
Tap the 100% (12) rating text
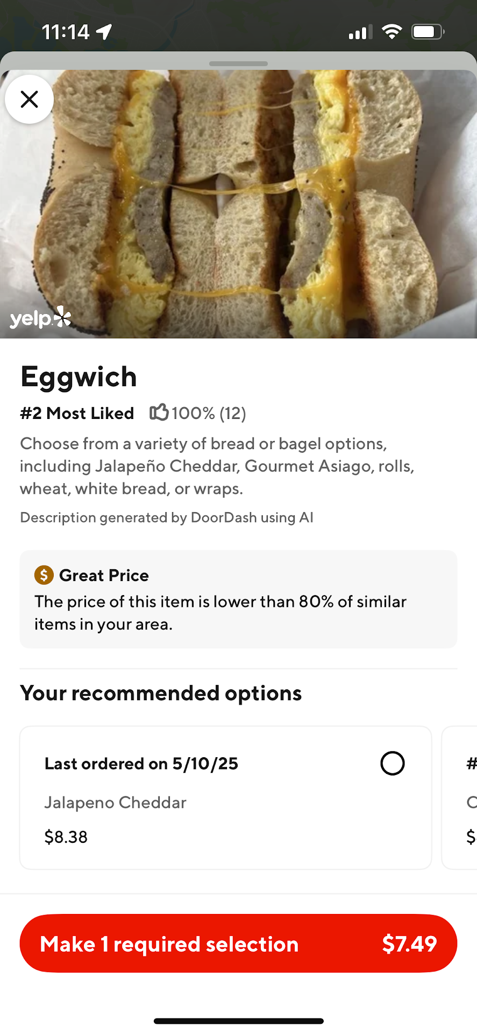pyautogui.click(x=209, y=413)
